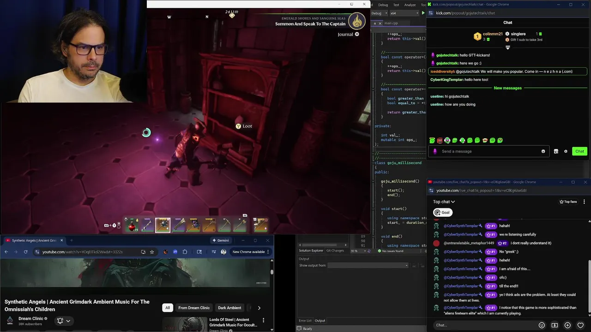
Task: Click the Super Chat money icon
Action: pos(555,325)
